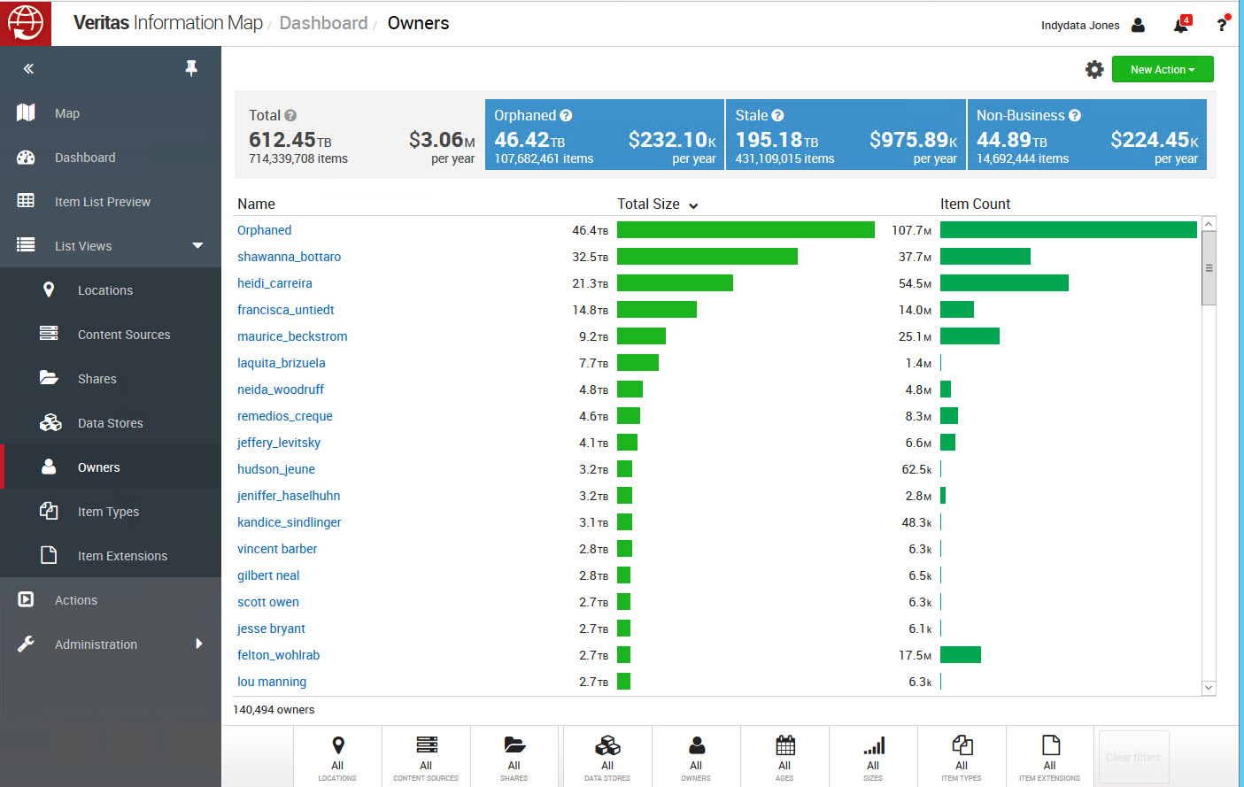Open Data Stores list view
This screenshot has width=1244, height=787.
point(111,423)
